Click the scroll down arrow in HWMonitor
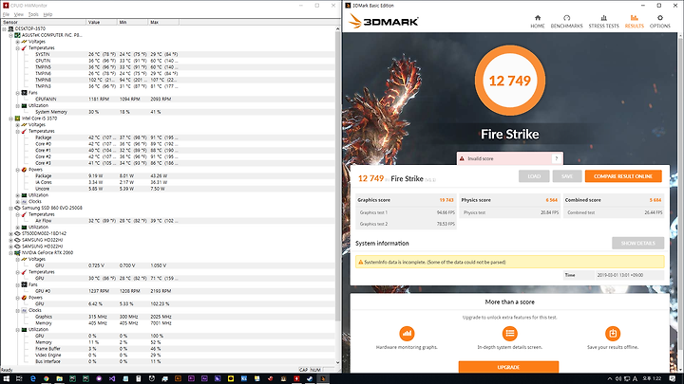This screenshot has height=384, width=684. (337, 362)
